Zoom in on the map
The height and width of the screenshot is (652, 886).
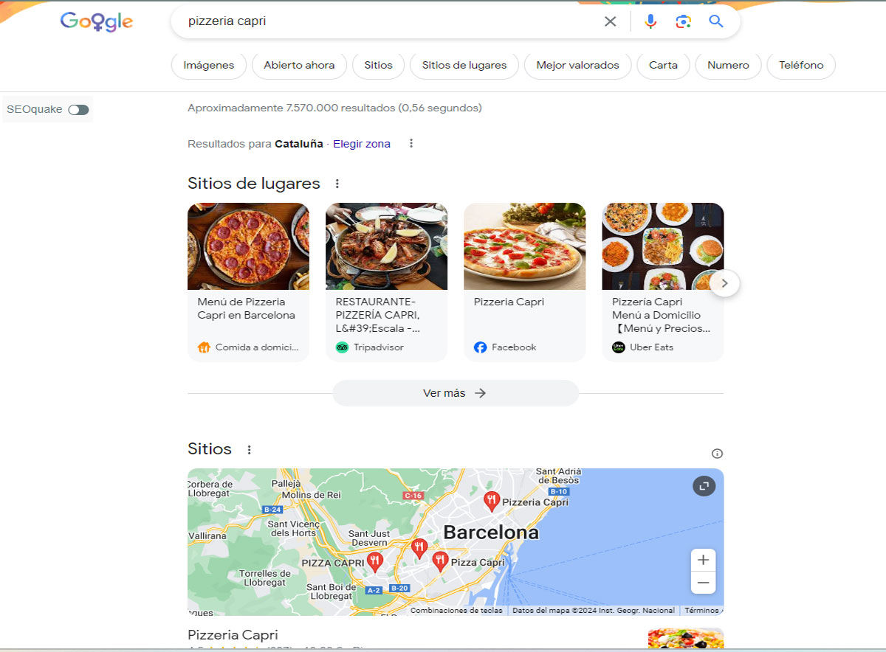(703, 560)
